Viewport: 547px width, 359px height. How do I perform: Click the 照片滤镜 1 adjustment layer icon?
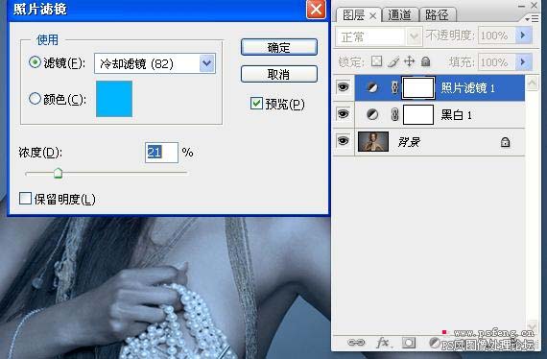click(x=372, y=87)
